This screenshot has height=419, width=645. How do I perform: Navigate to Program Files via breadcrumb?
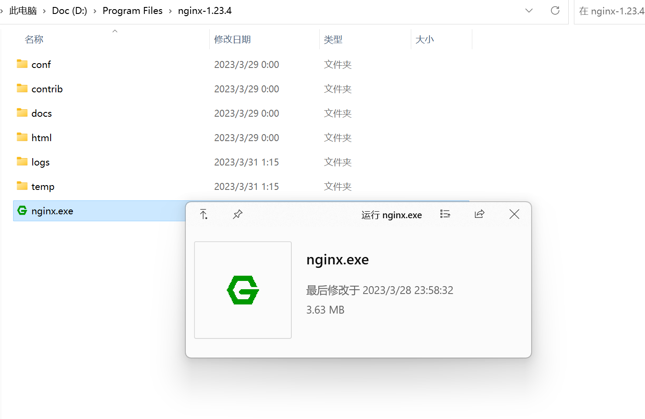click(133, 10)
